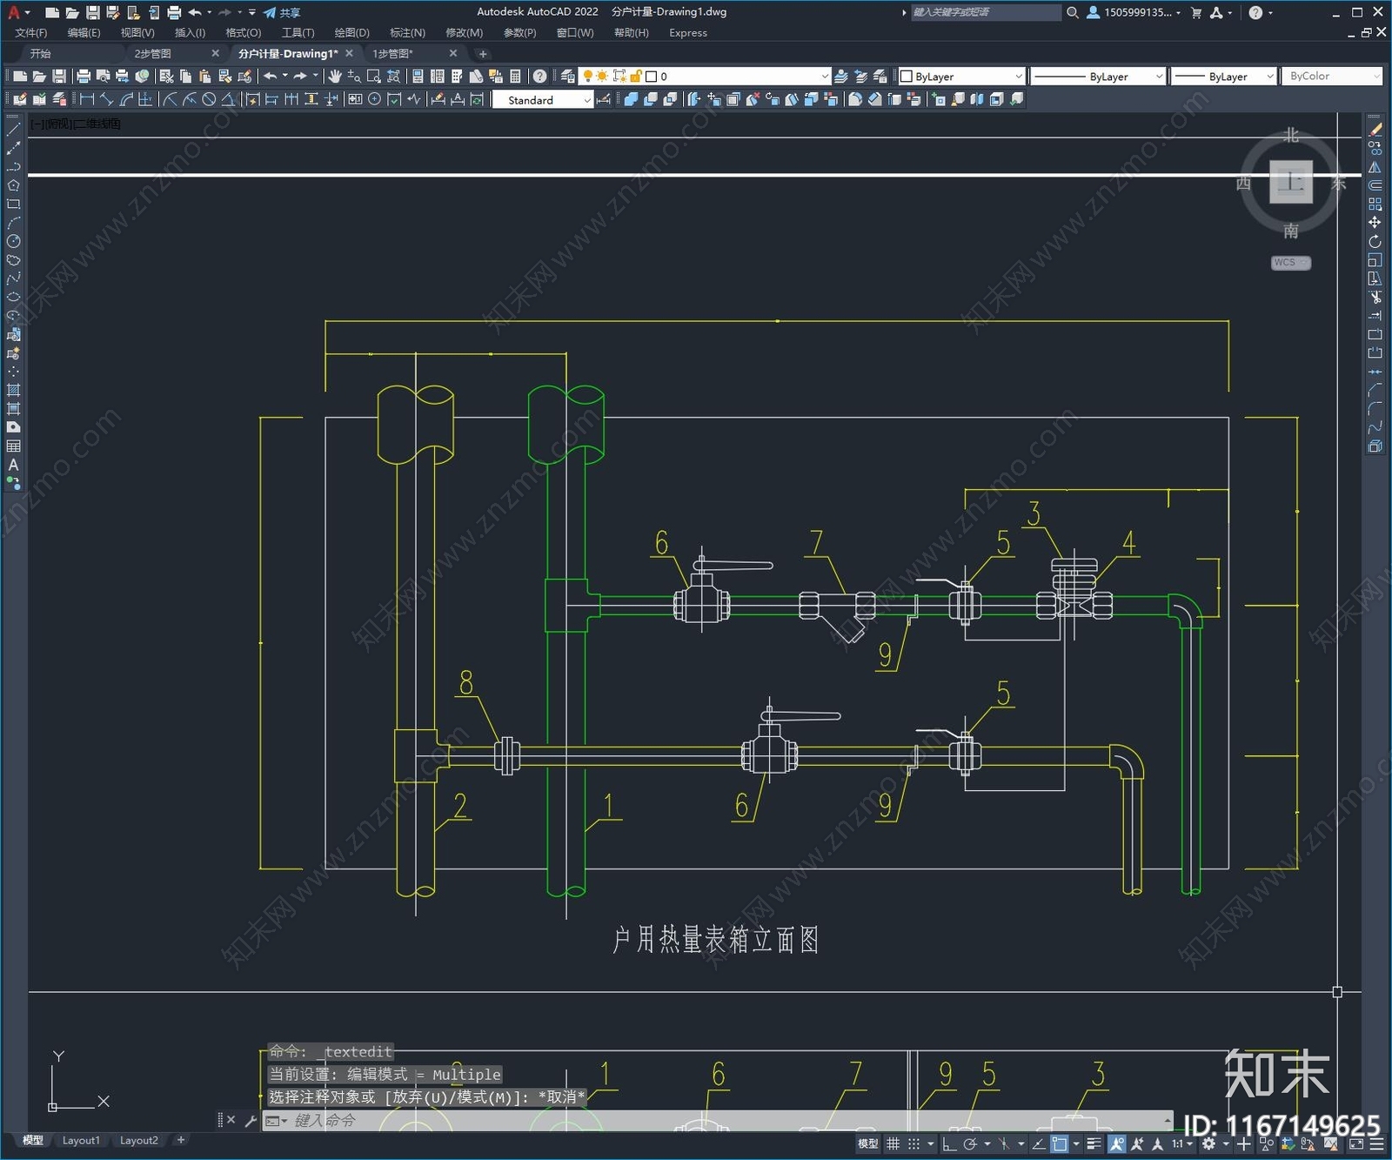Click the Zoom Window icon in standard toolbar
1392x1160 pixels.
[374, 77]
